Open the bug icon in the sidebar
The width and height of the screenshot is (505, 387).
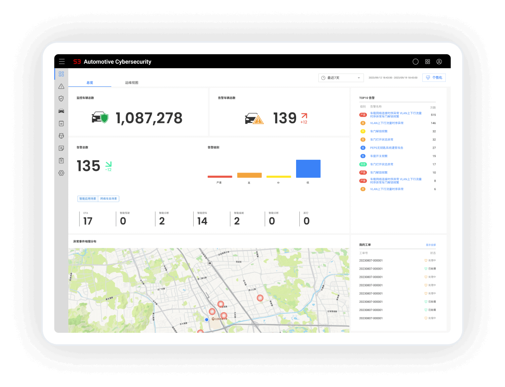point(61,136)
